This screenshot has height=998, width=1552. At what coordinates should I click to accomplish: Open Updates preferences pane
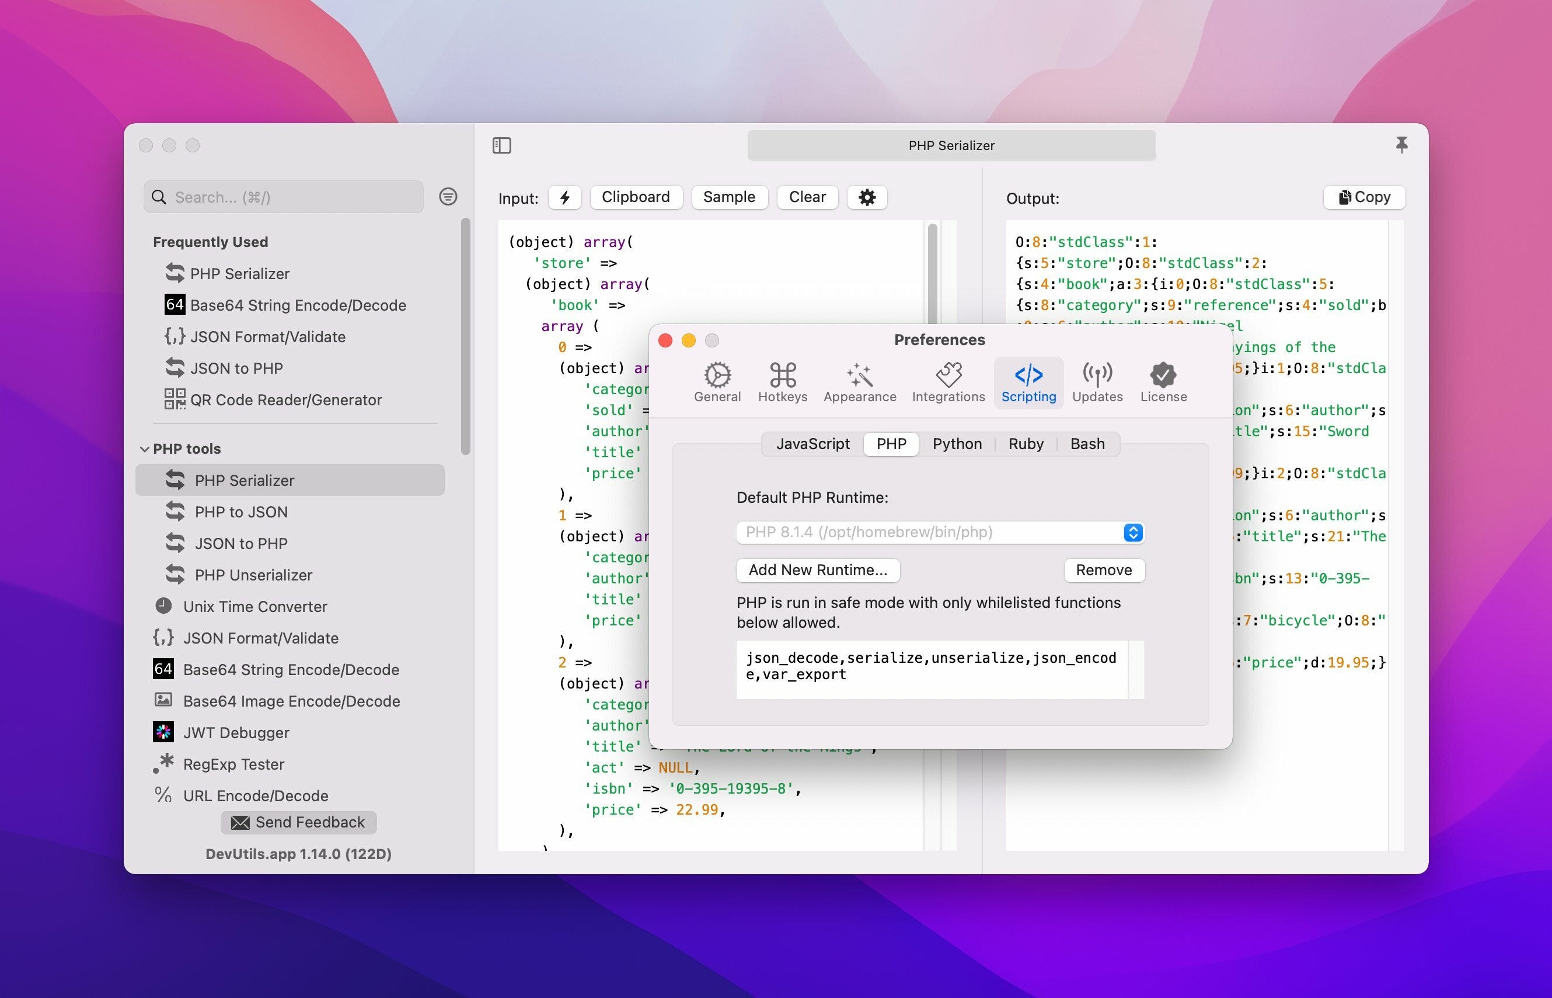pyautogui.click(x=1097, y=382)
